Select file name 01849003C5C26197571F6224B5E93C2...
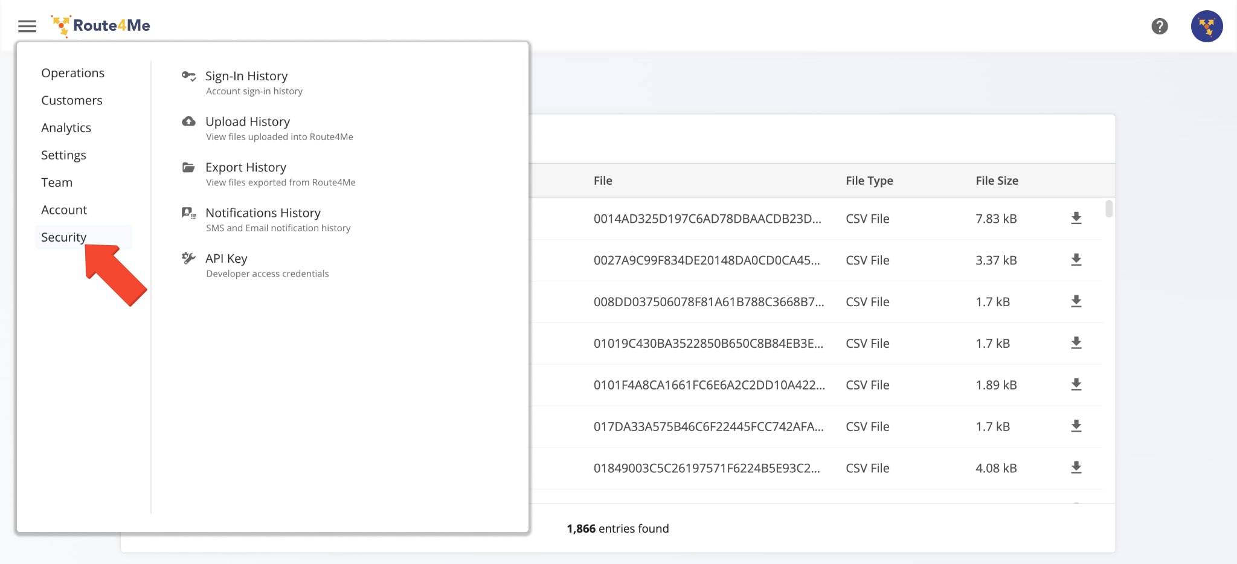The image size is (1237, 564). 707,469
